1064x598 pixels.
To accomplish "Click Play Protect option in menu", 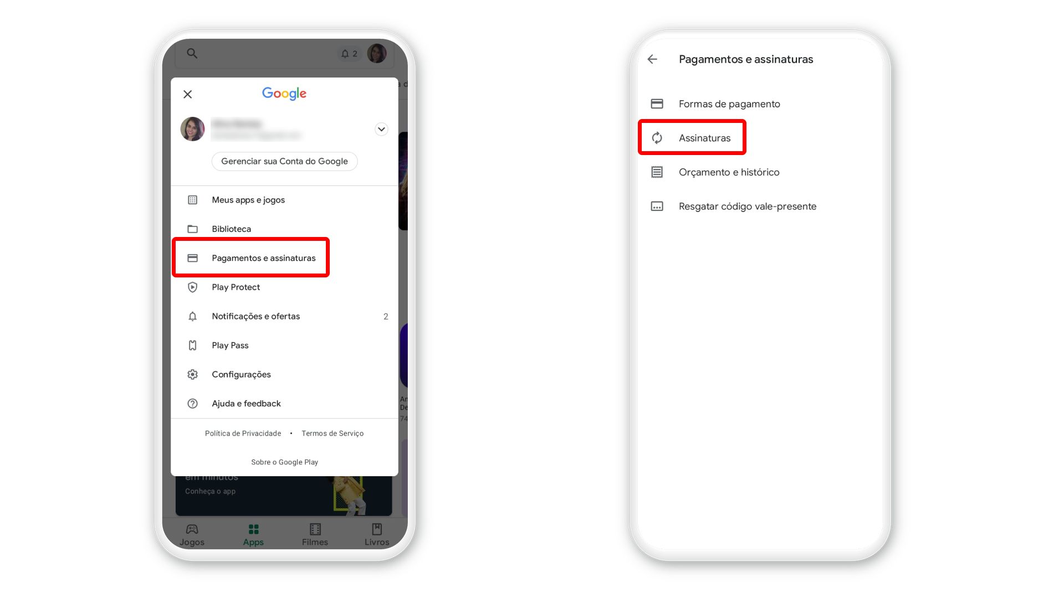I will 236,287.
